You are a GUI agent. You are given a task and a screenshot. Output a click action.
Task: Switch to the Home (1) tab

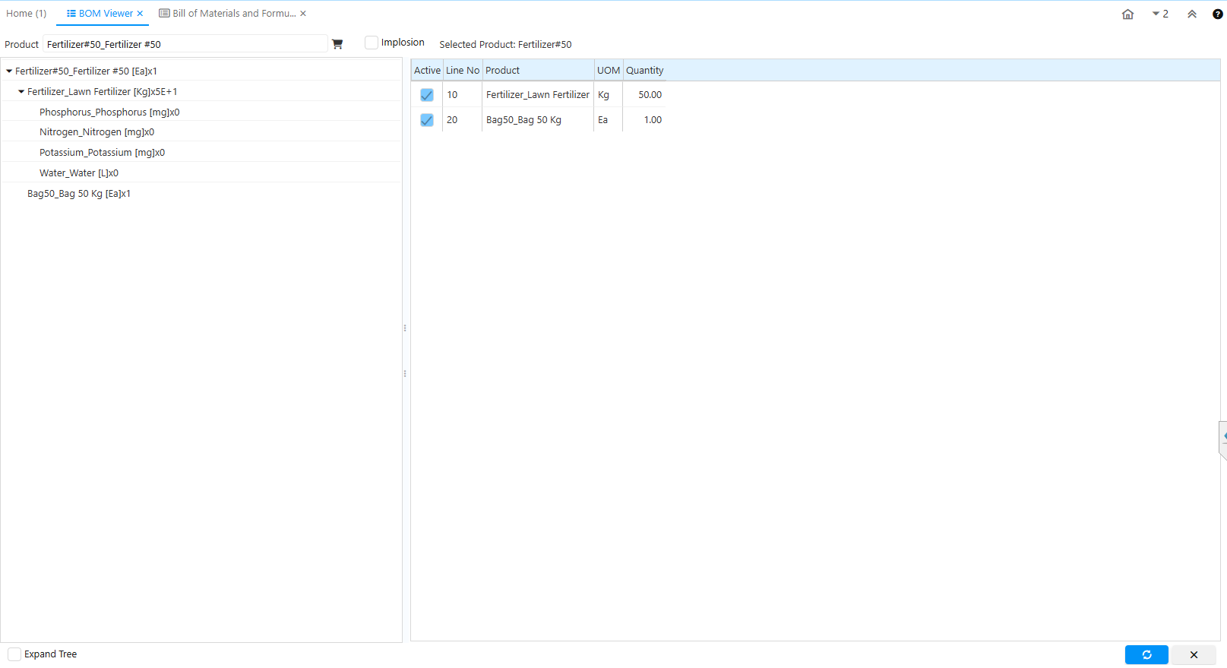[x=27, y=14]
